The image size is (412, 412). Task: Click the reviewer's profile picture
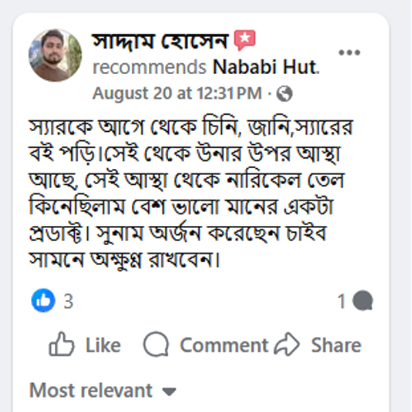coord(55,55)
